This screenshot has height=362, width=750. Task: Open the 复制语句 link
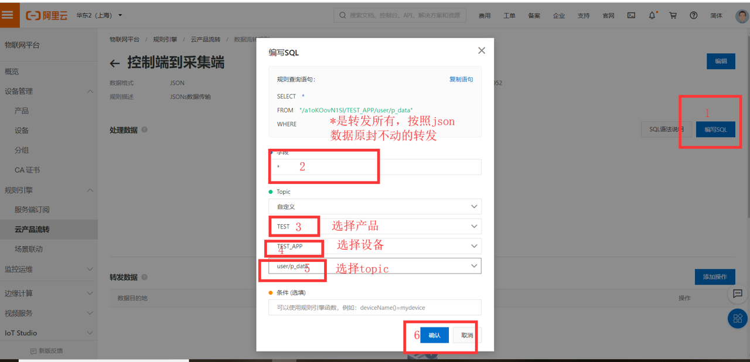[x=461, y=78]
